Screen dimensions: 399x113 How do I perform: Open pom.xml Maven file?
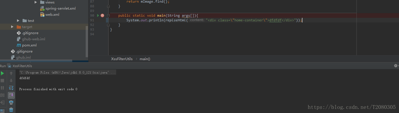(x=29, y=45)
